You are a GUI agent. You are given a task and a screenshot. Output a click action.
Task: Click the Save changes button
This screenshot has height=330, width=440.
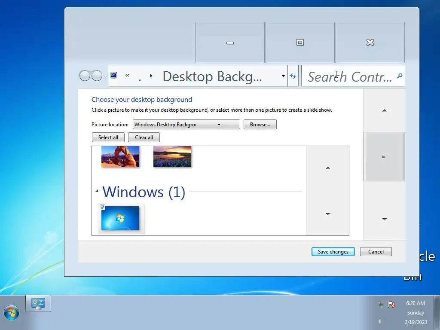coord(333,252)
